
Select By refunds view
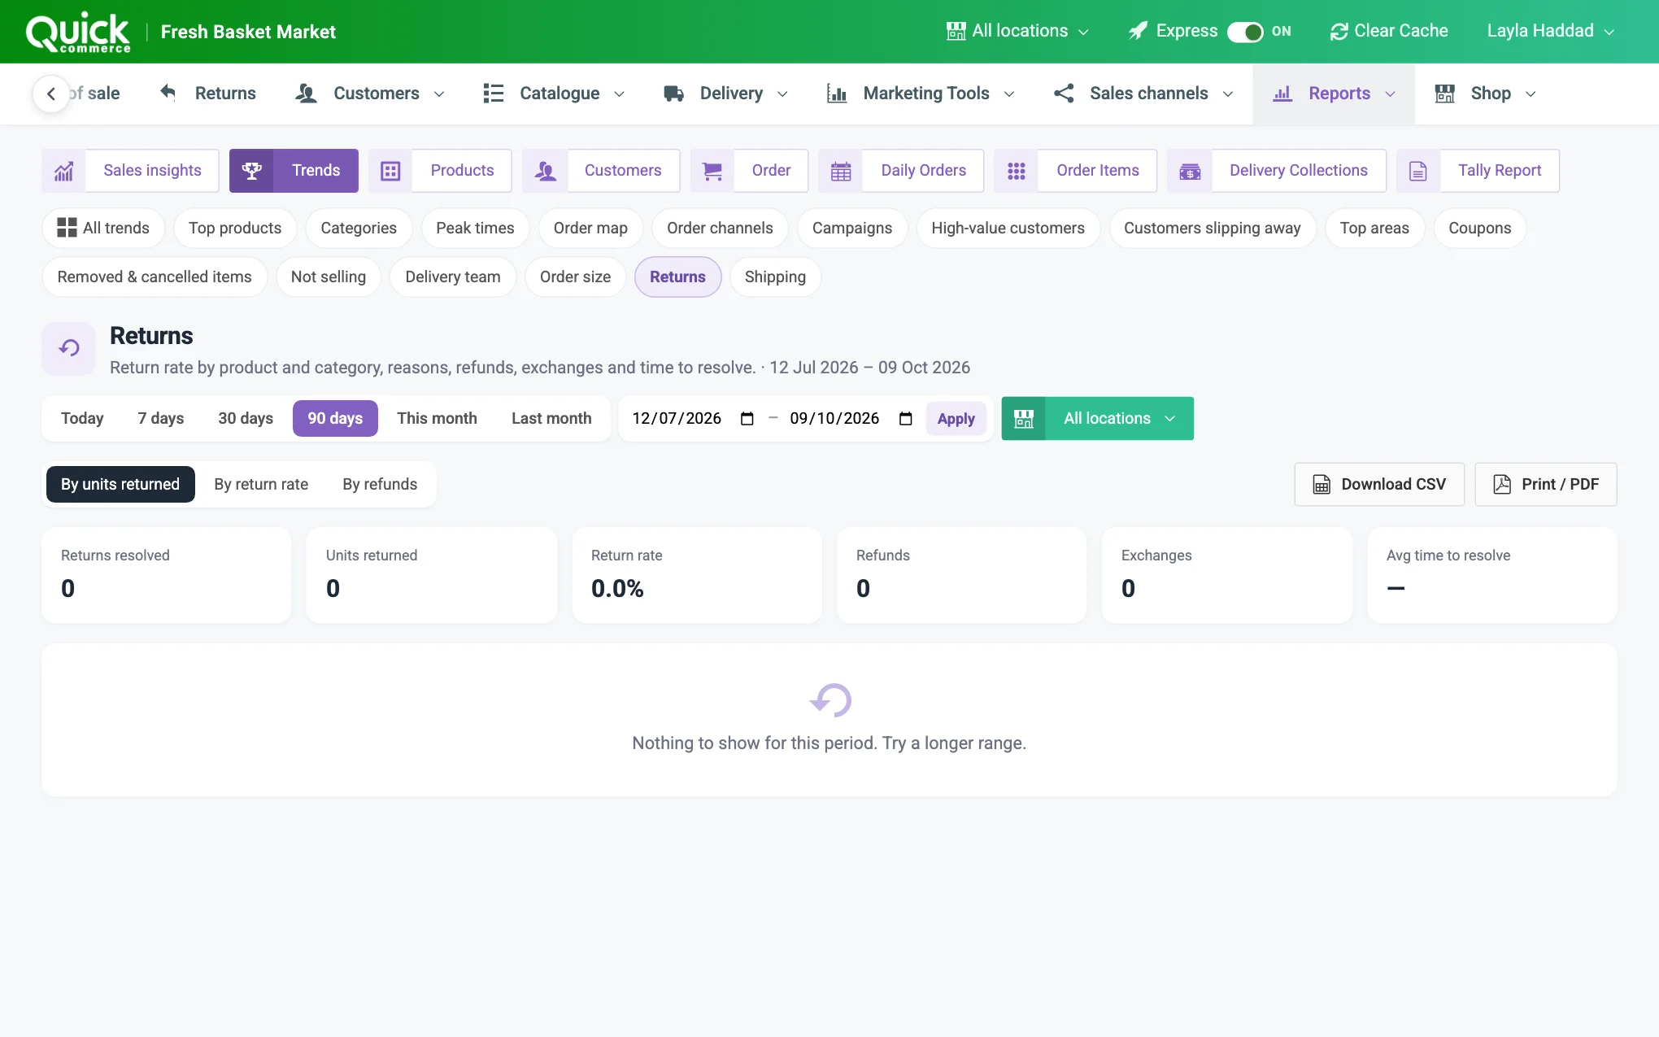(x=380, y=485)
